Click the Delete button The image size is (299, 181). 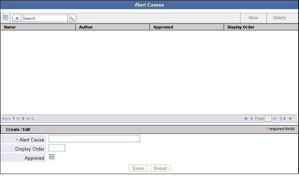point(280,18)
